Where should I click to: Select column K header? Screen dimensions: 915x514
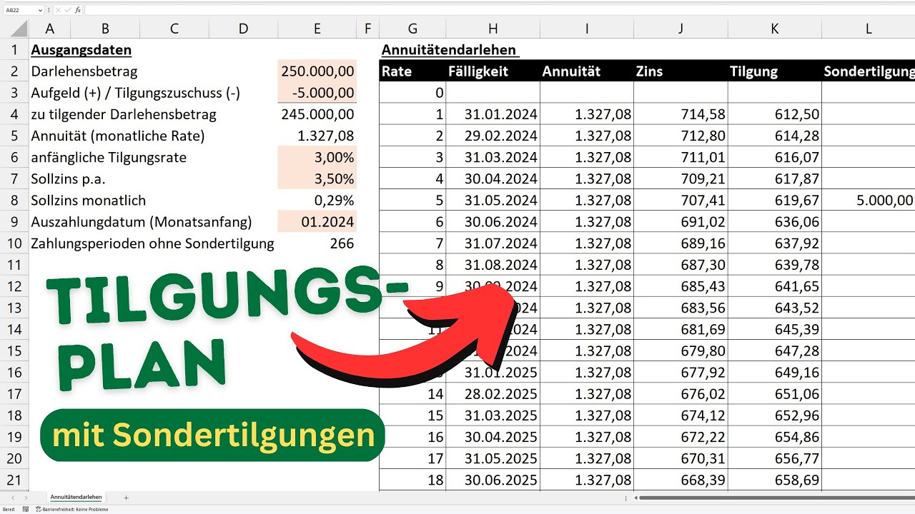[x=775, y=29]
